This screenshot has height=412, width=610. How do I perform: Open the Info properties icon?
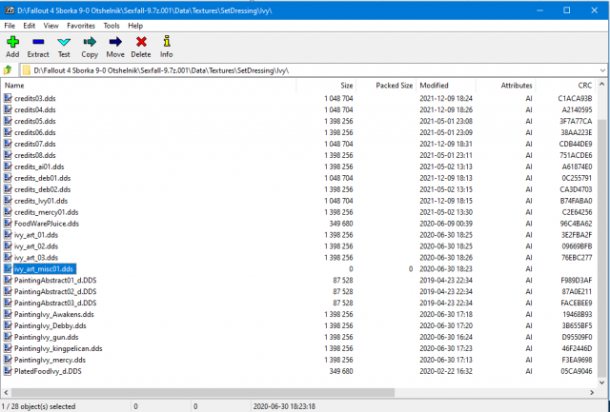click(x=167, y=46)
